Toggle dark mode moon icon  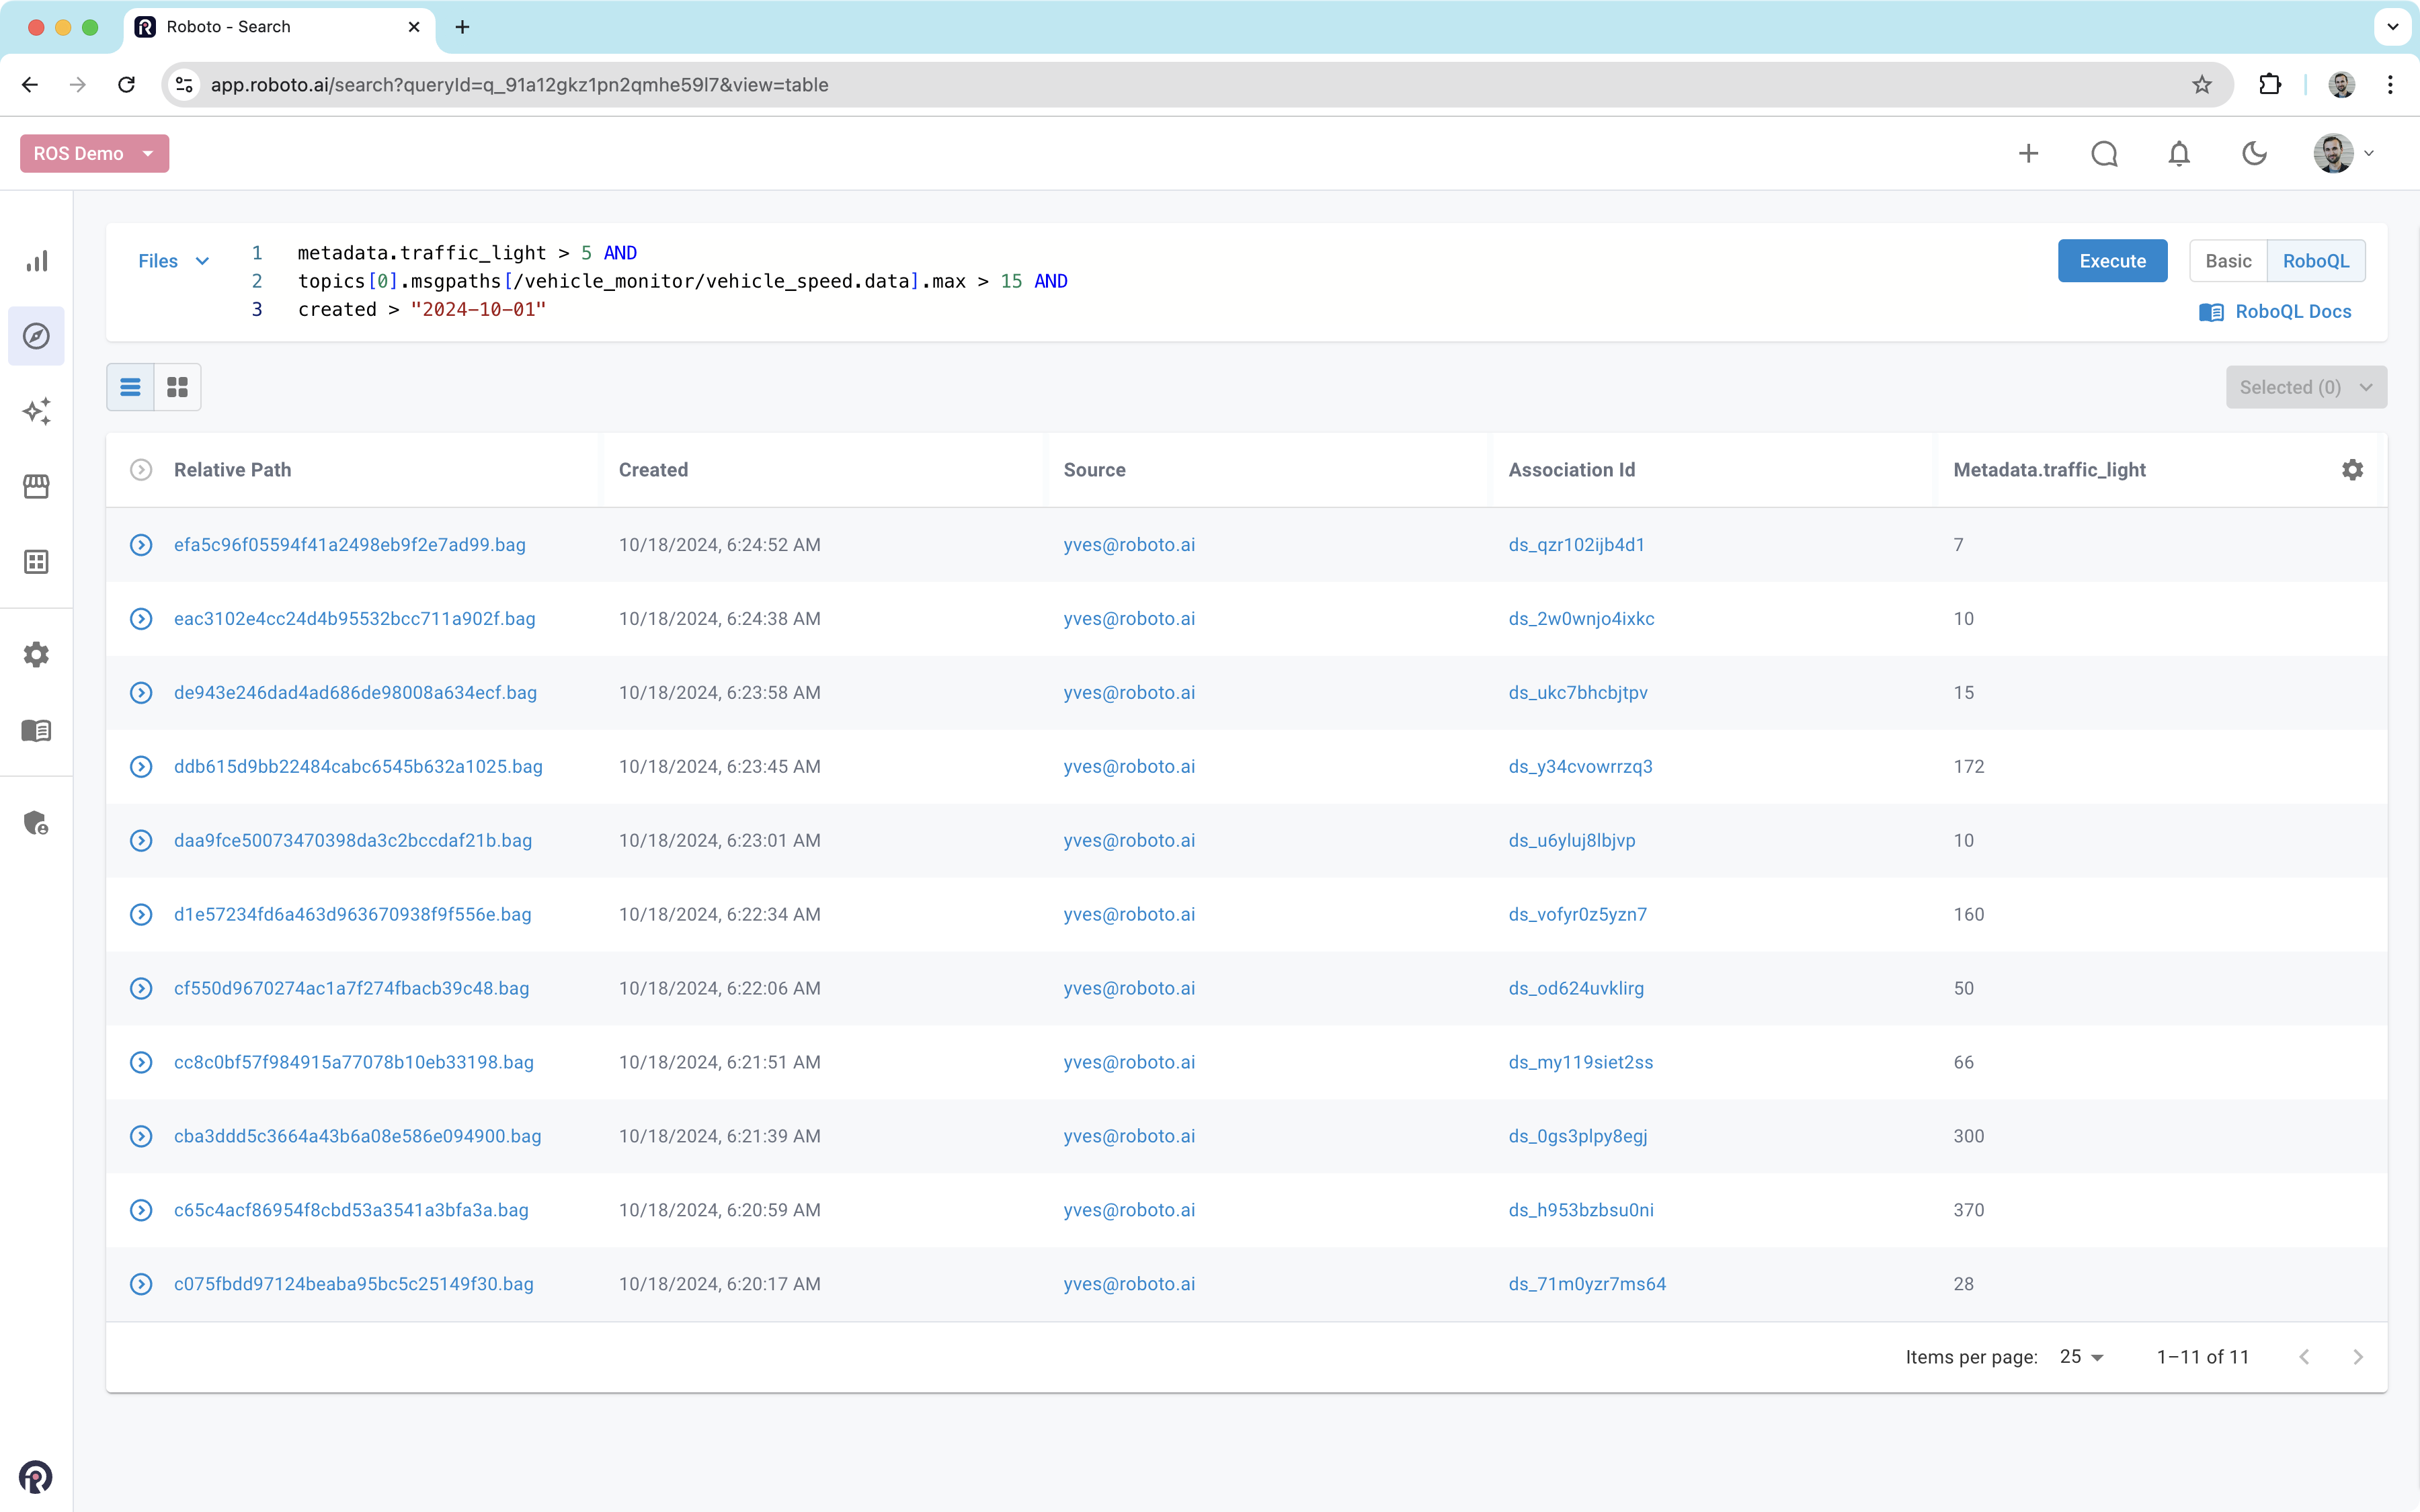click(x=2254, y=154)
